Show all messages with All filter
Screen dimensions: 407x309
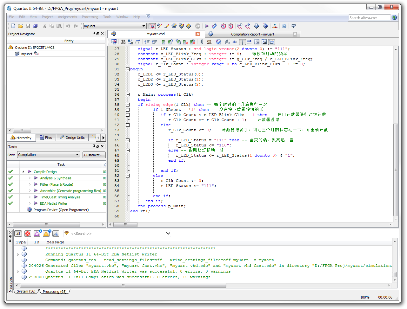[18, 234]
